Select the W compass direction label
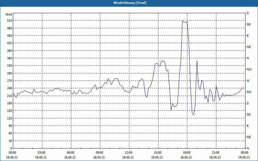Screen dimensions: 258x161 tap(248, 81)
